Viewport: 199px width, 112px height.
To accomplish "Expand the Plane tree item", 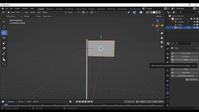I will pyautogui.click(x=173, y=28).
